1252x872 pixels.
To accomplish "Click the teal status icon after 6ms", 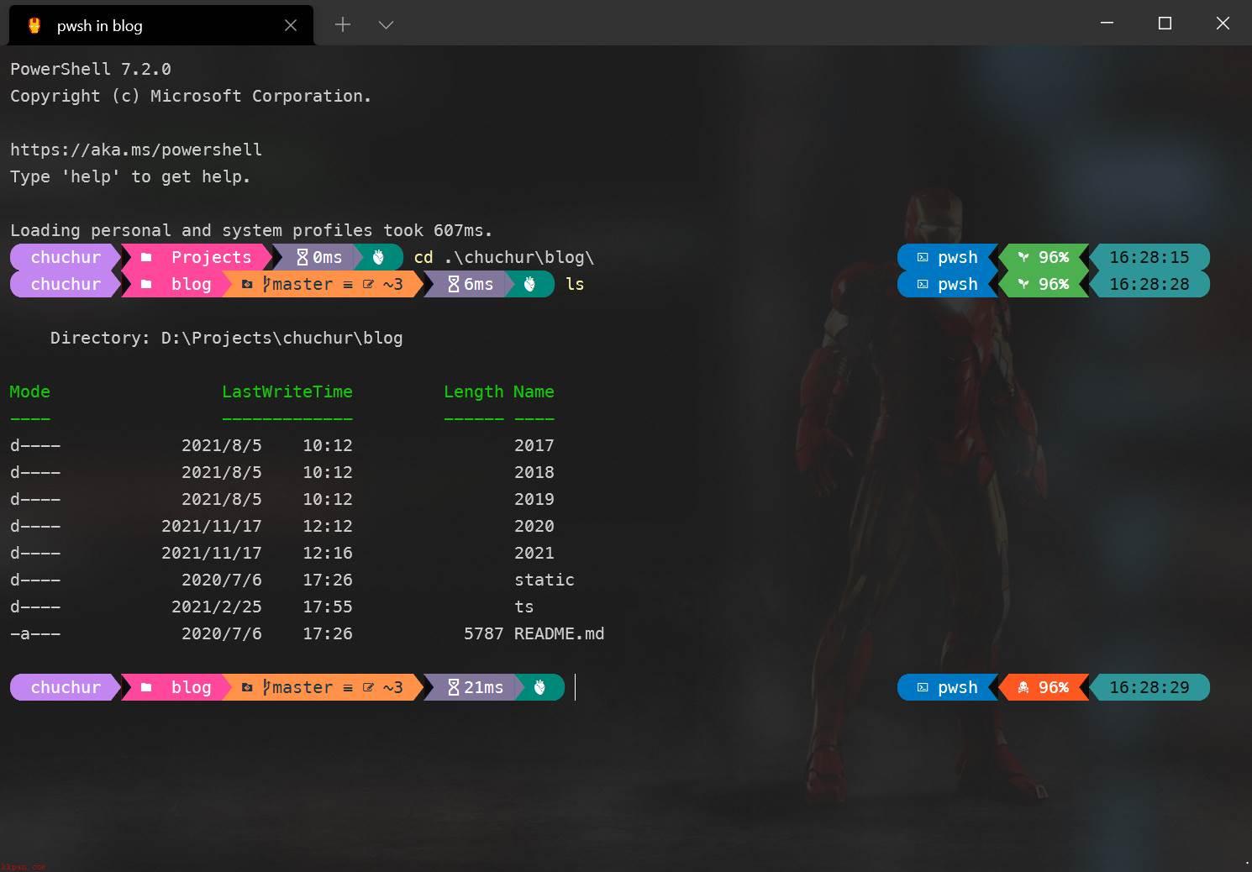I will pyautogui.click(x=529, y=284).
